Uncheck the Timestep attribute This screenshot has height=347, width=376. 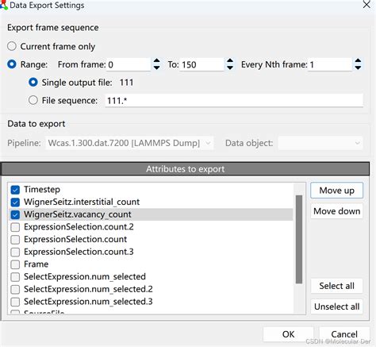tap(15, 190)
